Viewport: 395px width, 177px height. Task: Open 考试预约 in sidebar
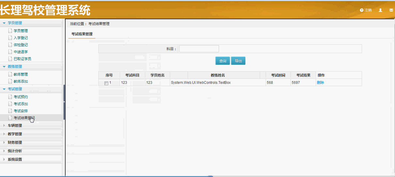21,97
